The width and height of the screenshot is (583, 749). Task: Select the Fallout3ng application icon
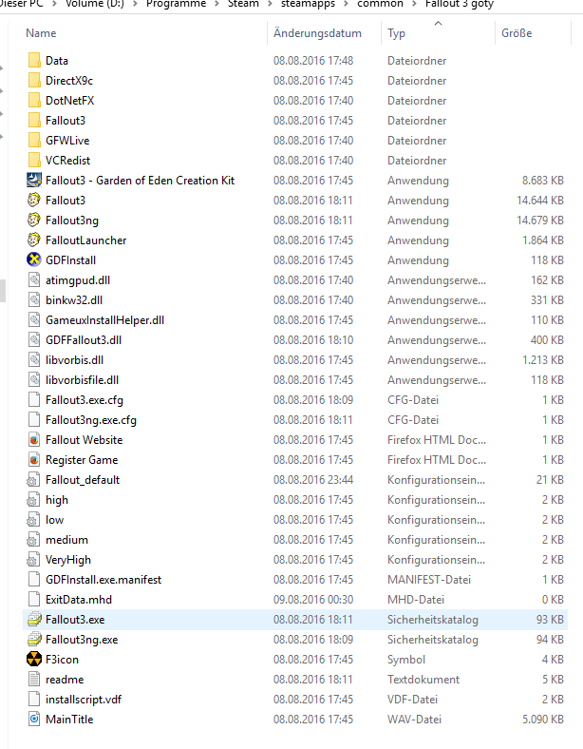click(34, 221)
